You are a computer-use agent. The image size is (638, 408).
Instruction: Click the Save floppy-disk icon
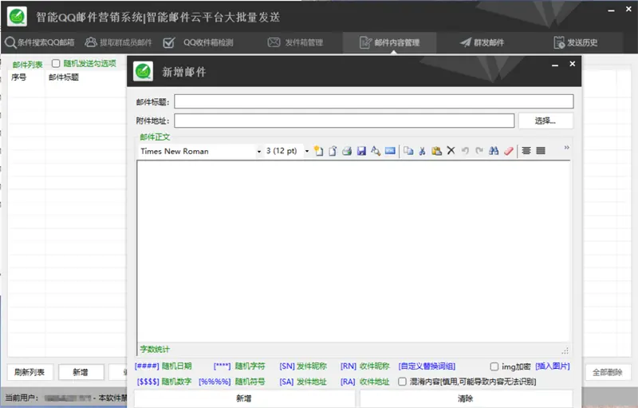coord(361,151)
